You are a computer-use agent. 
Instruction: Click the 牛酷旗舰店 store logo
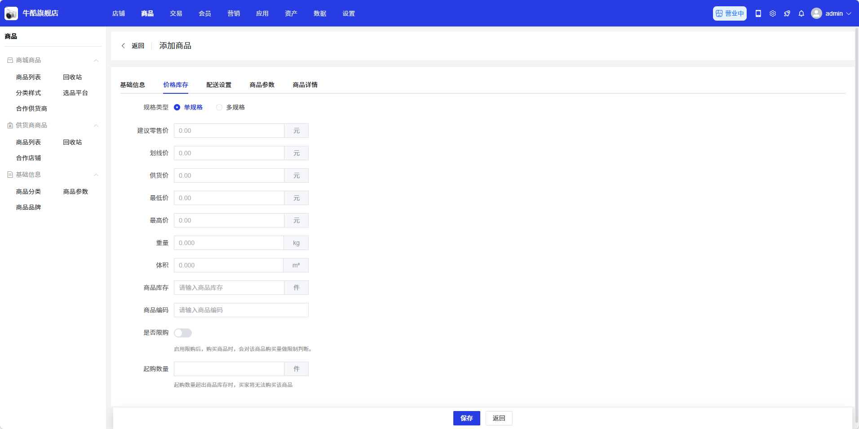[x=11, y=13]
